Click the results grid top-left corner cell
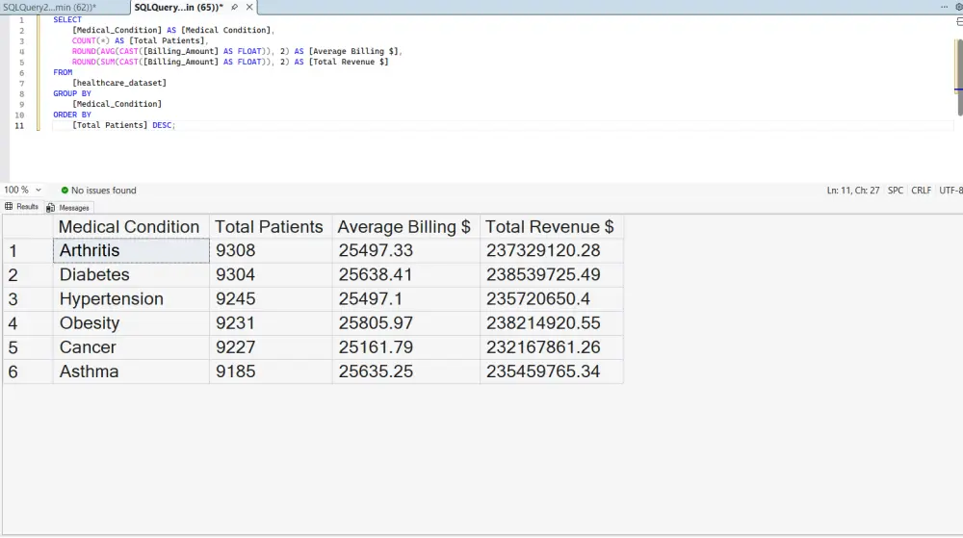The image size is (963, 538). point(28,226)
